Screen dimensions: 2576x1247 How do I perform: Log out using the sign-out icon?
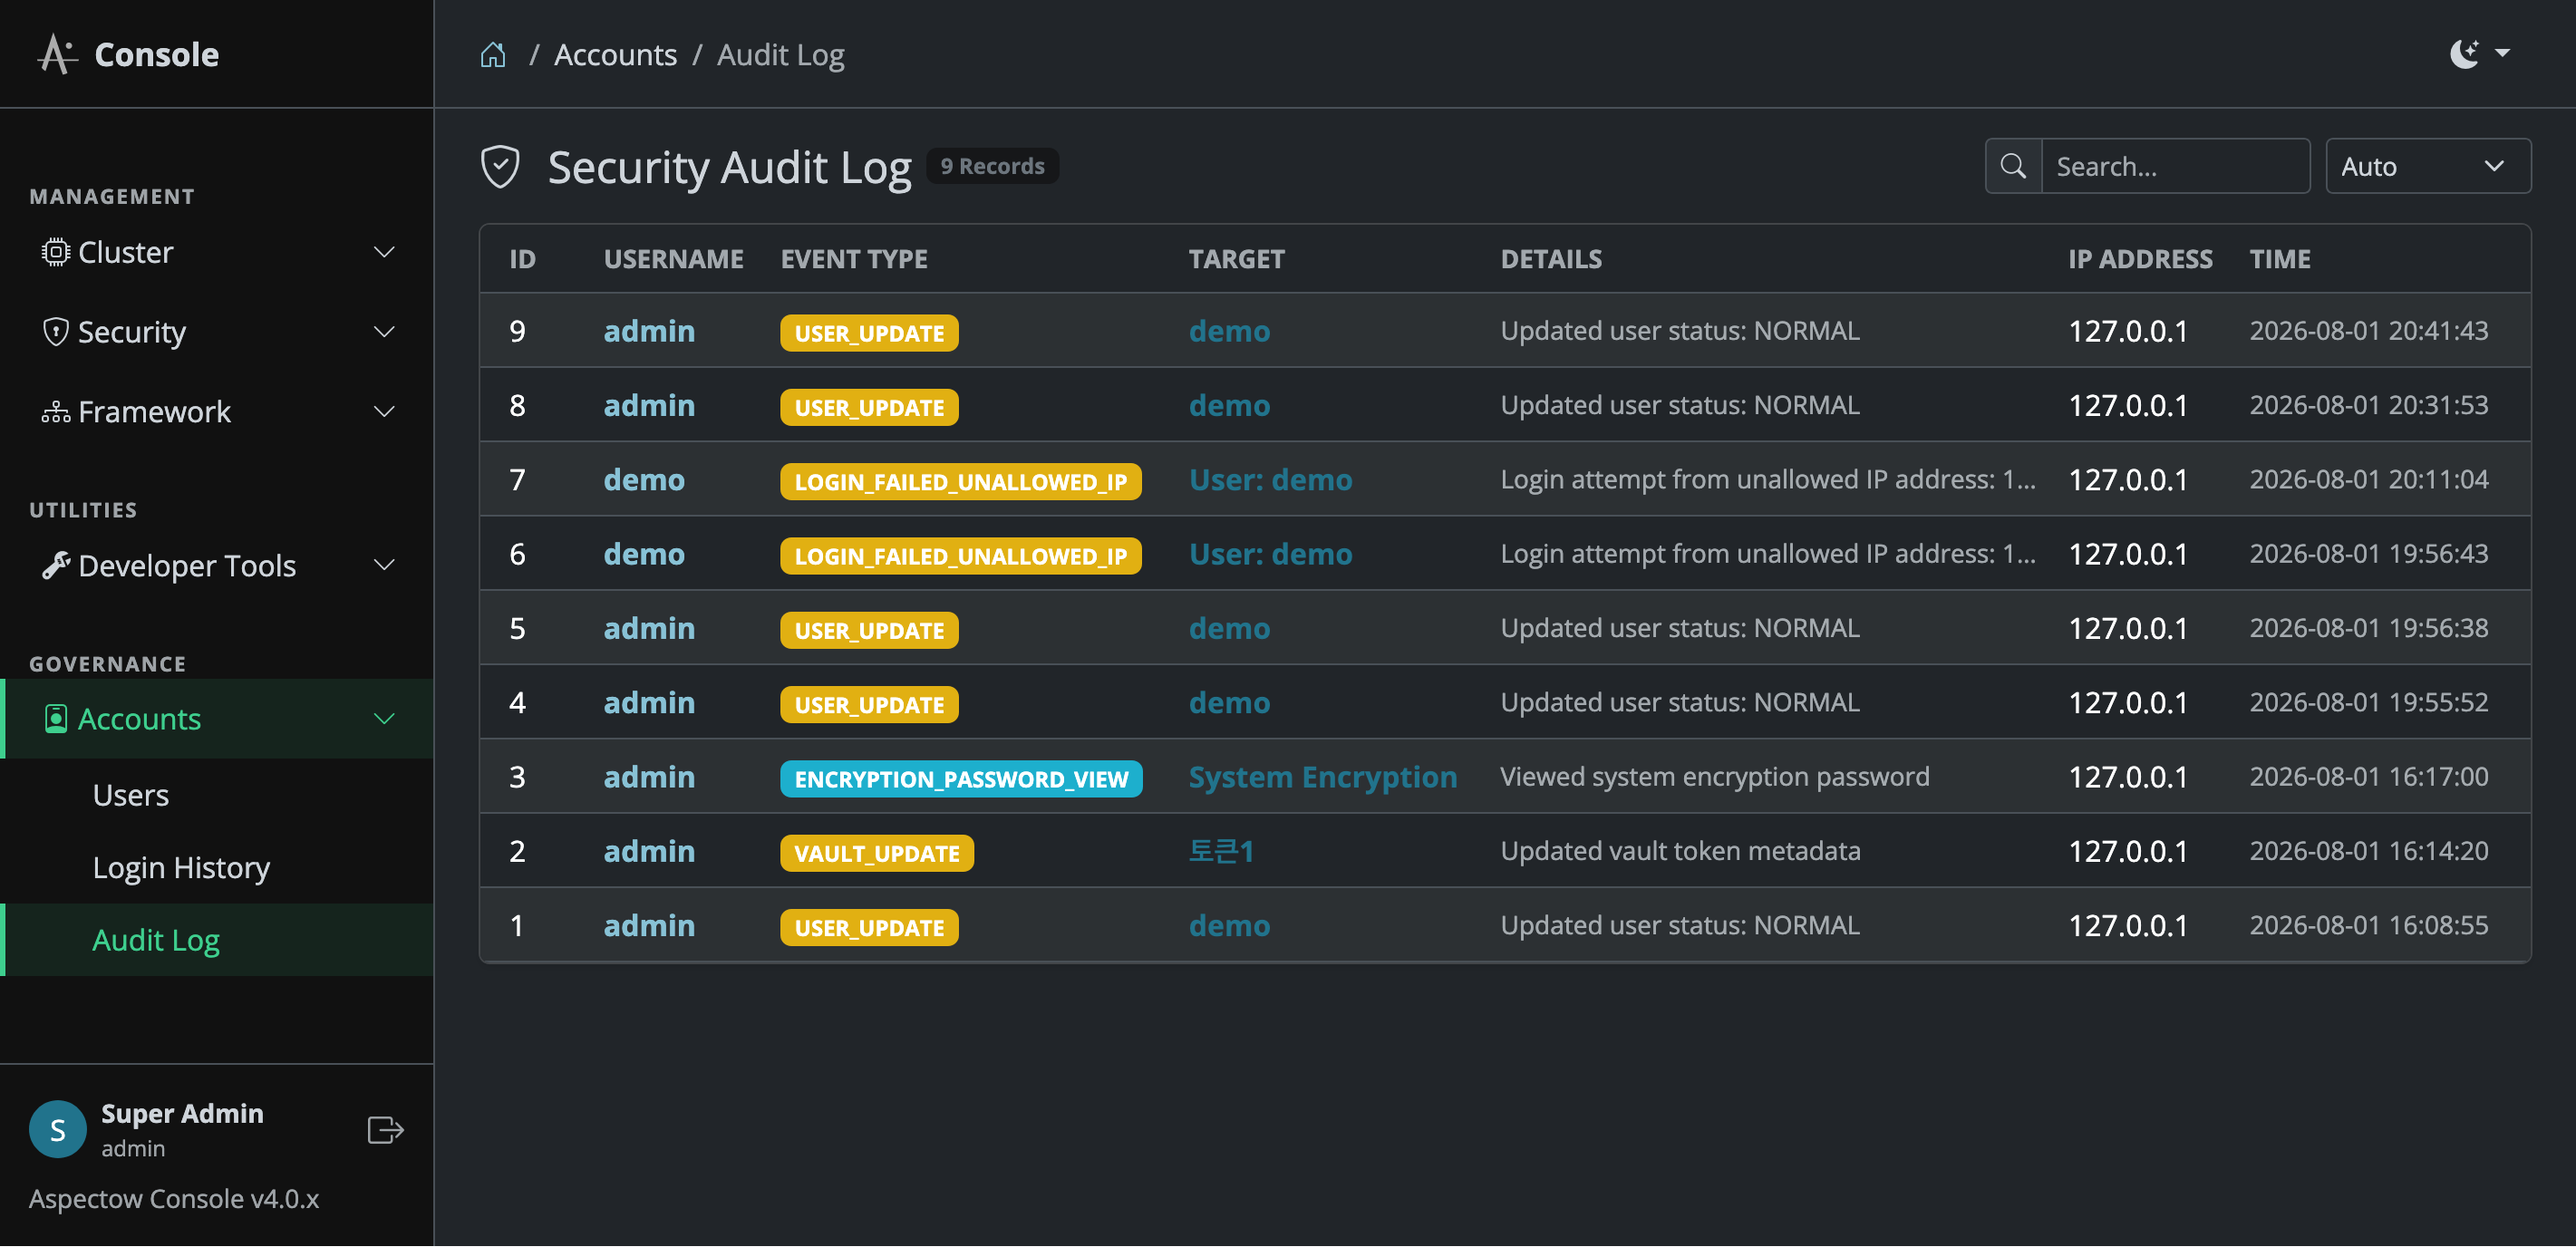pyautogui.click(x=385, y=1130)
